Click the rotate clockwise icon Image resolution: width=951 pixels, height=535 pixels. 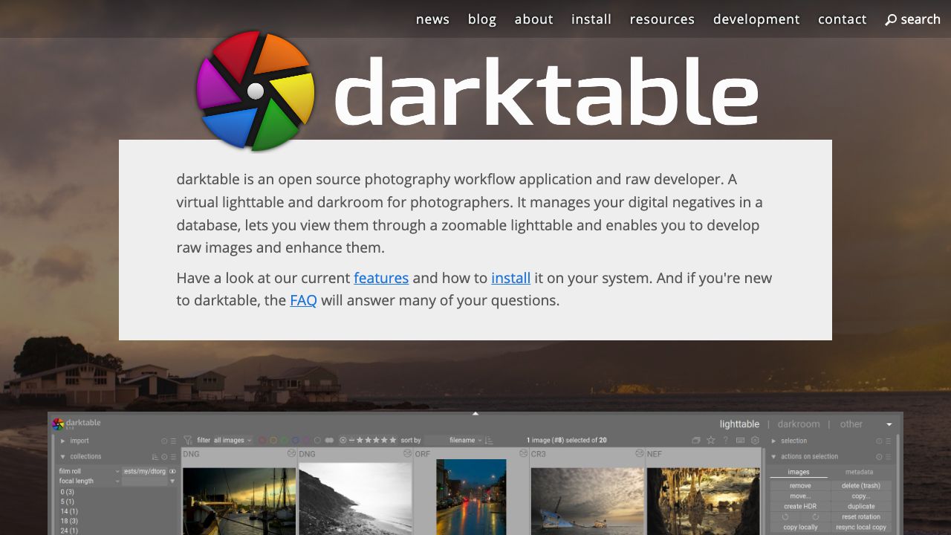tap(816, 517)
